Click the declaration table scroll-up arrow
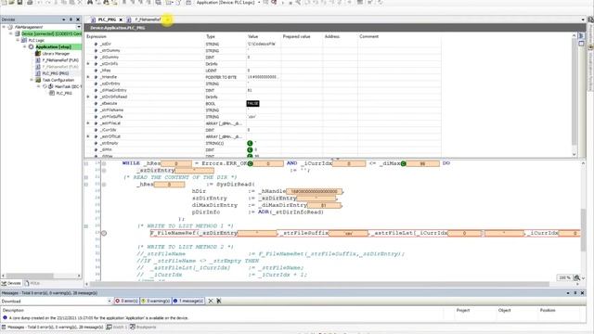 point(574,35)
